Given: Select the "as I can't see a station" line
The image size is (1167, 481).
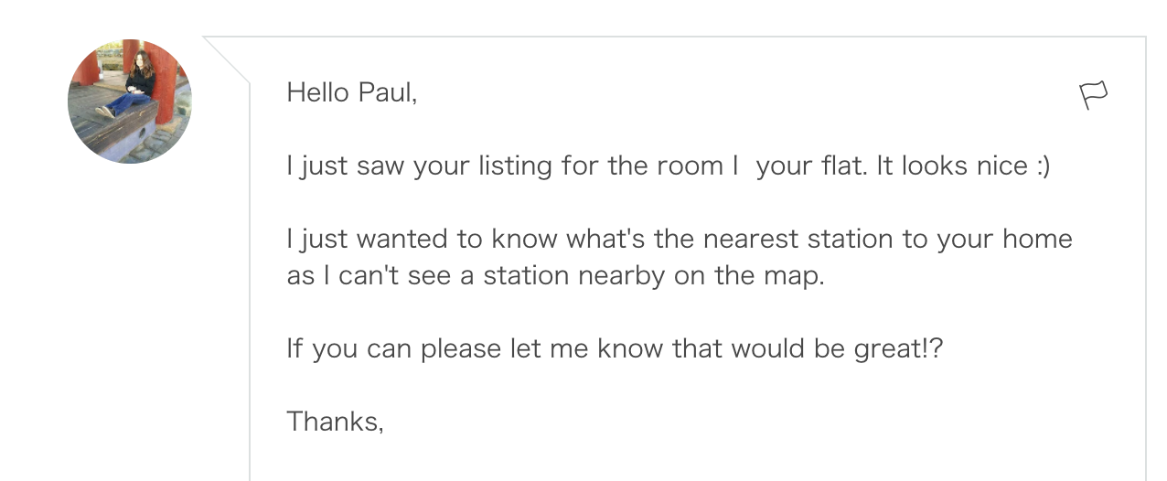Looking at the screenshot, I should click(556, 275).
